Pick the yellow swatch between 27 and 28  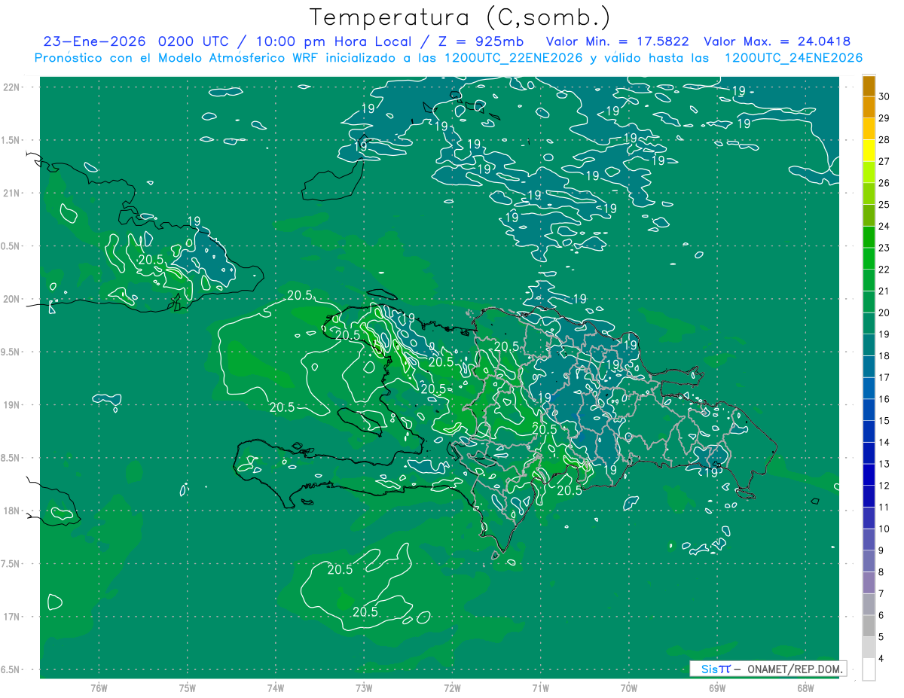869,151
